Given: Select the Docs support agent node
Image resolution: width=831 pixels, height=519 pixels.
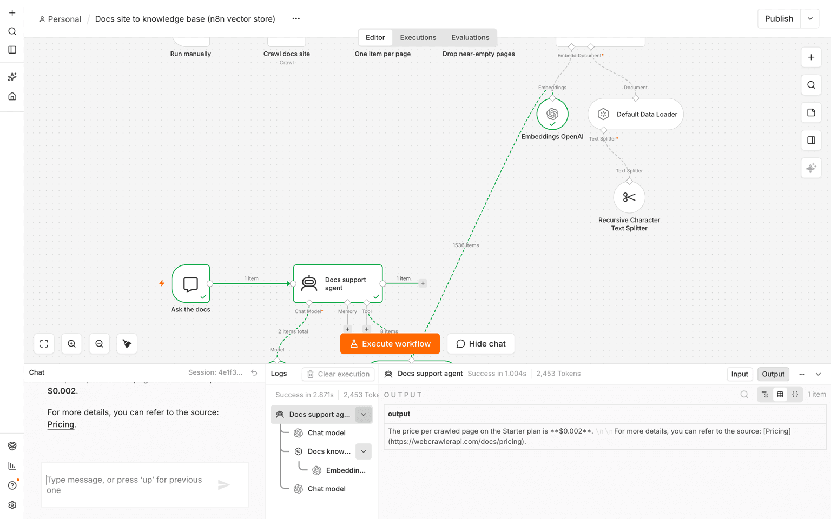Looking at the screenshot, I should click(x=338, y=283).
